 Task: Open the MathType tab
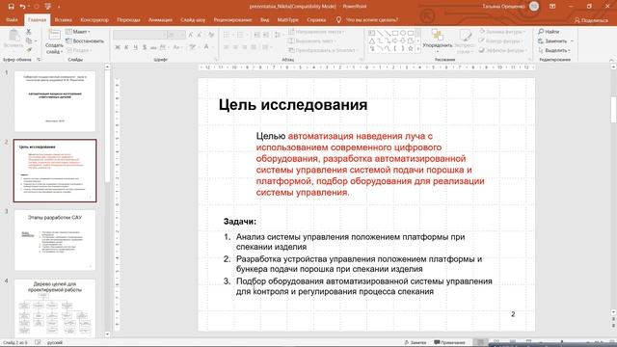point(287,19)
